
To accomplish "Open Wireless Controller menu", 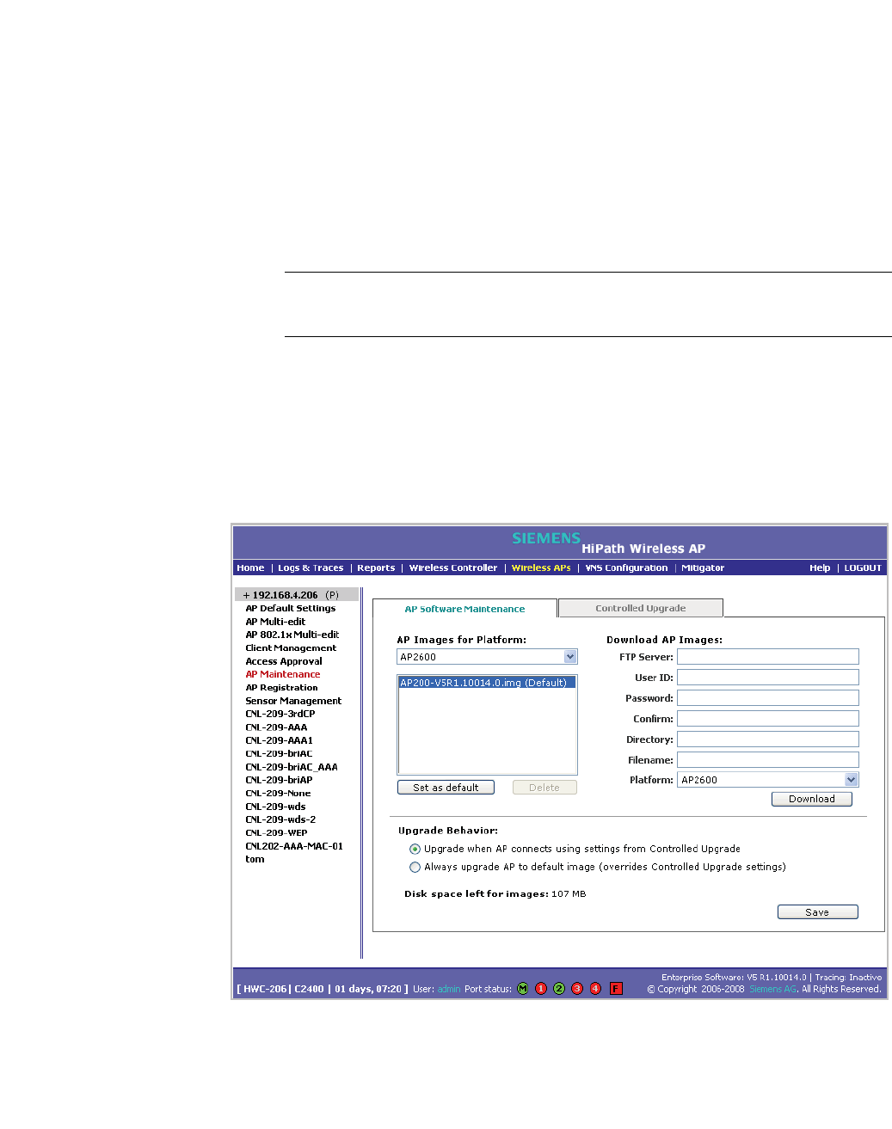I will (453, 568).
